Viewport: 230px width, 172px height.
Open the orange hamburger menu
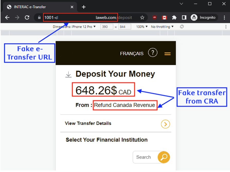click(x=168, y=54)
